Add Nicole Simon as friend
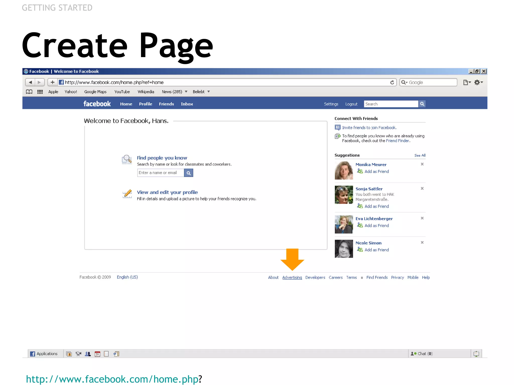Screen dimensions: 514x385 (x=377, y=250)
